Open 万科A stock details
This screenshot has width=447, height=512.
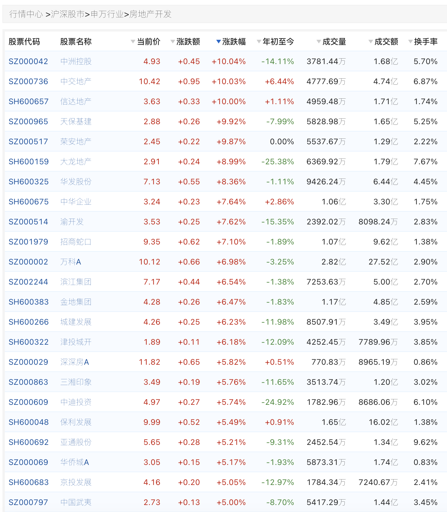coord(71,262)
